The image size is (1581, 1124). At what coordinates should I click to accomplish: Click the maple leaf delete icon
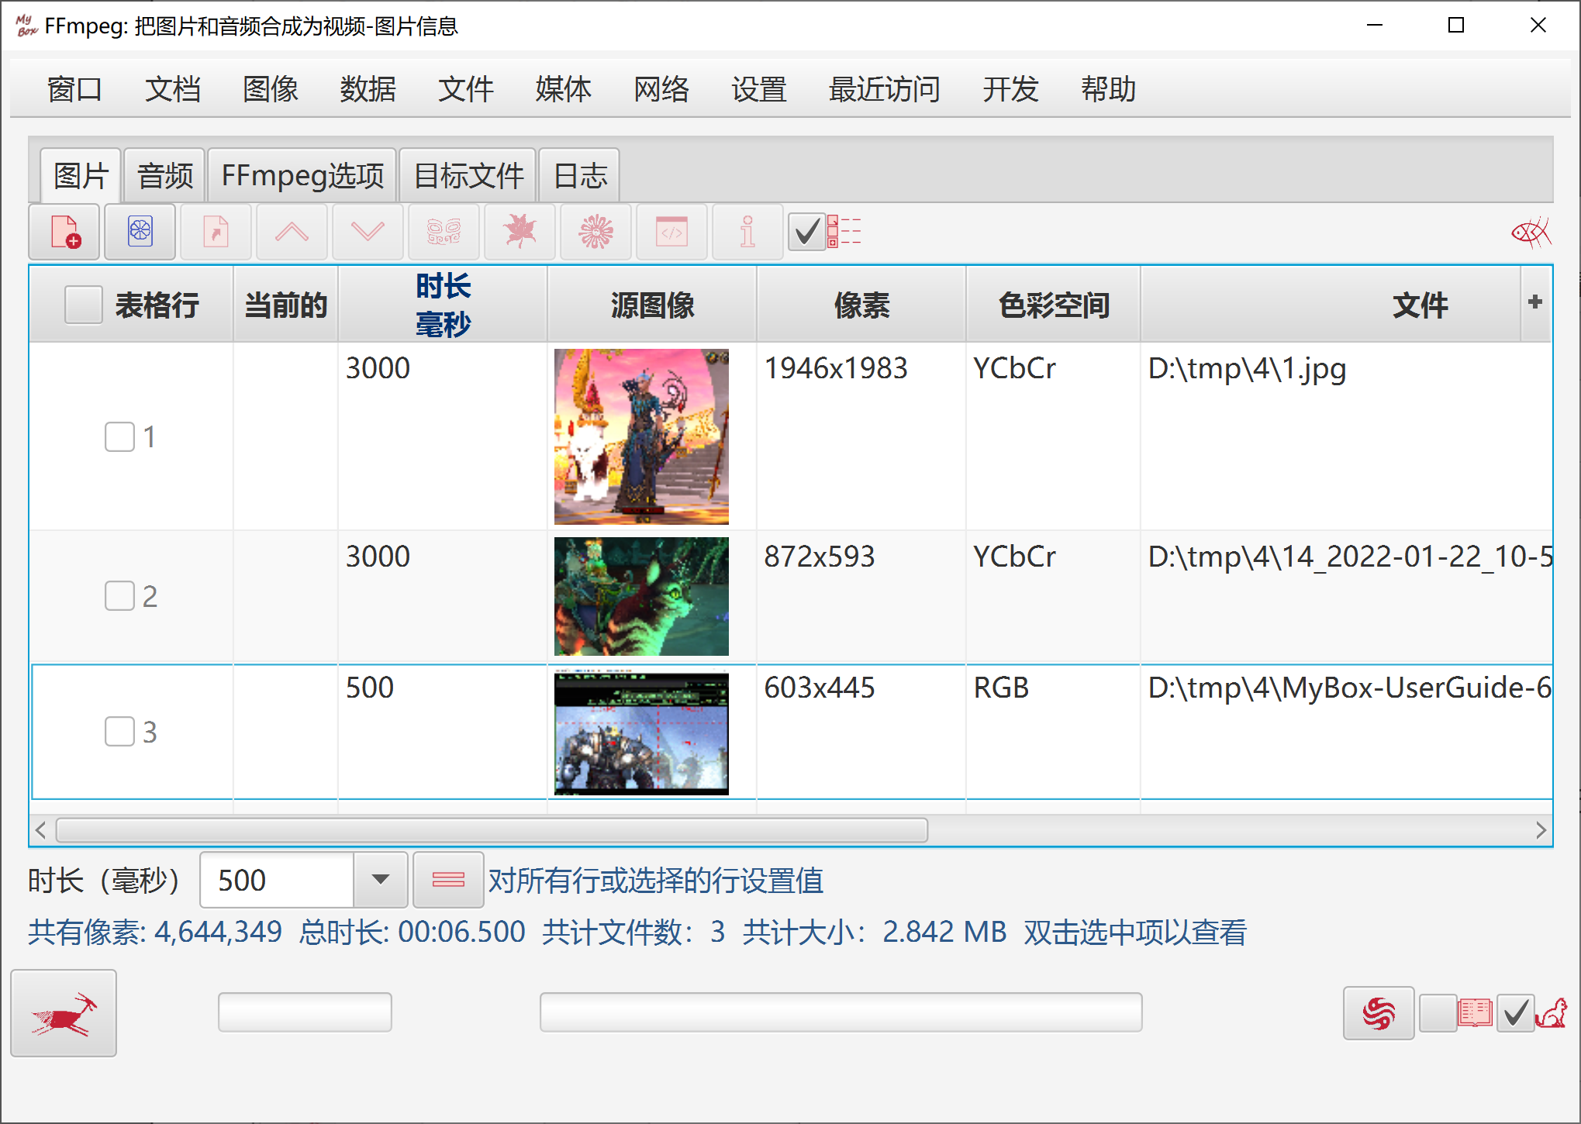click(x=520, y=232)
